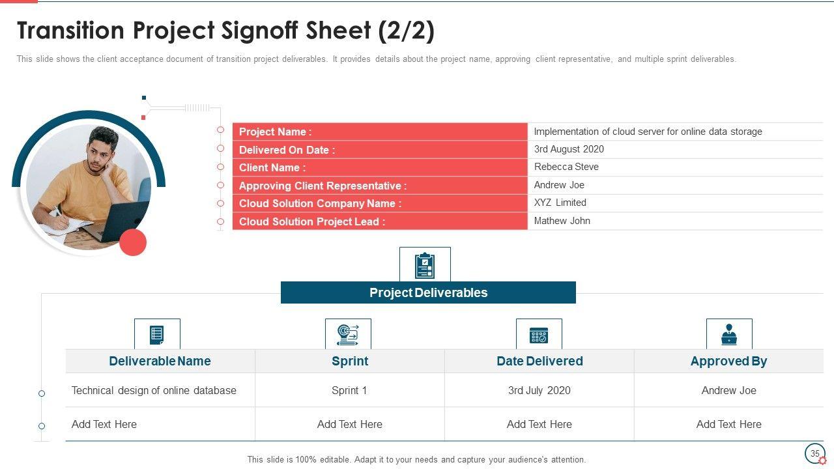This screenshot has width=834, height=469.
Task: Select the Deliverable Name column header
Action: tap(160, 361)
